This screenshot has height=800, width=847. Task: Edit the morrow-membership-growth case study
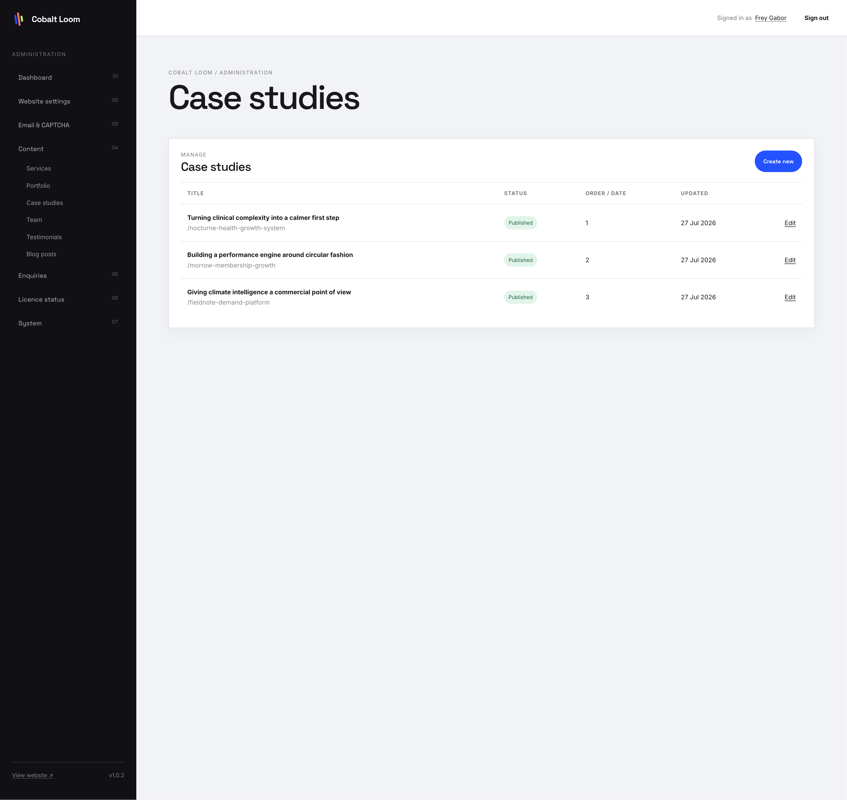(790, 260)
